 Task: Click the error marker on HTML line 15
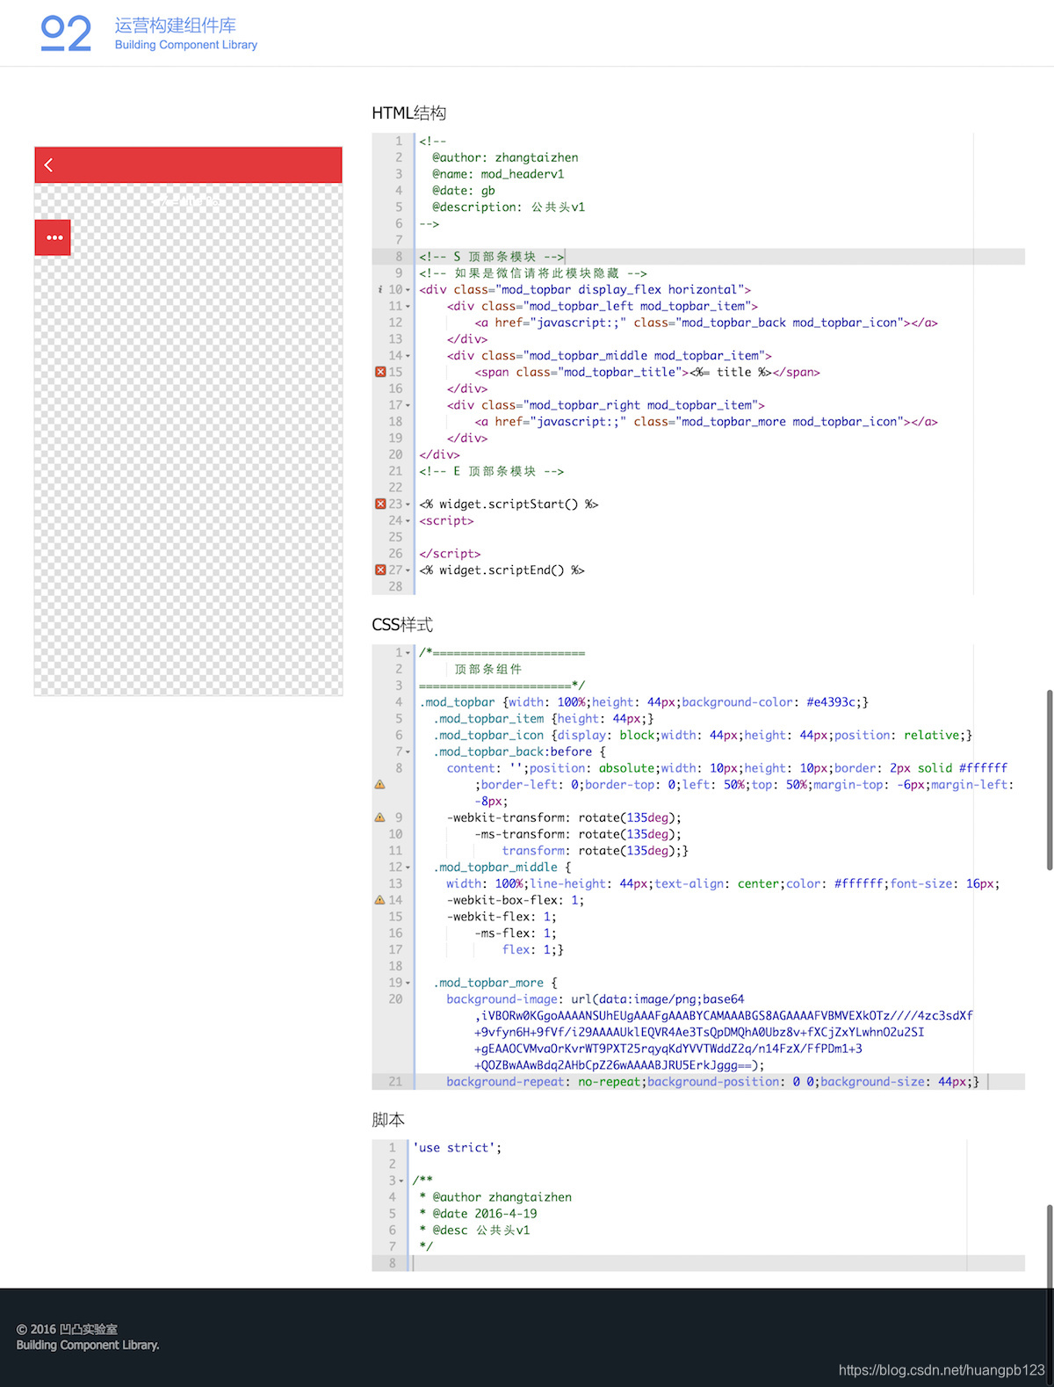coord(380,372)
